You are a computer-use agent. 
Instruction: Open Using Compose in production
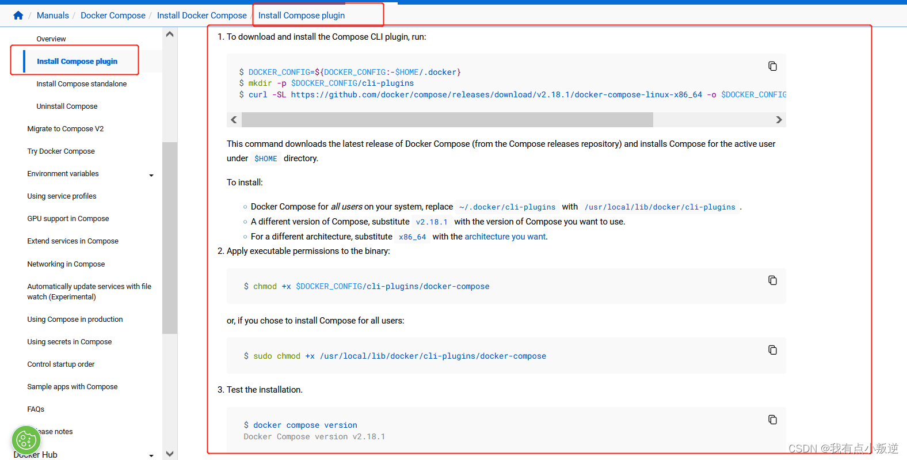(75, 320)
